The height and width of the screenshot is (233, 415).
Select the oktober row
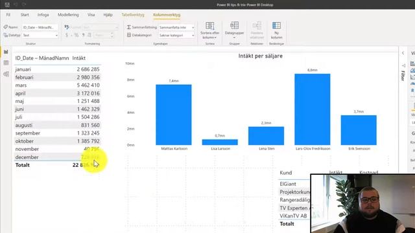[58, 141]
